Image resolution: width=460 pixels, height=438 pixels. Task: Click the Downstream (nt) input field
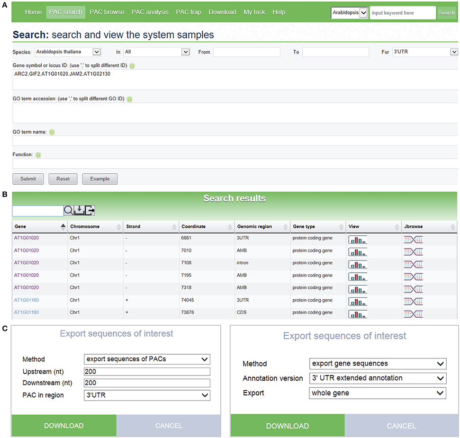pos(147,383)
